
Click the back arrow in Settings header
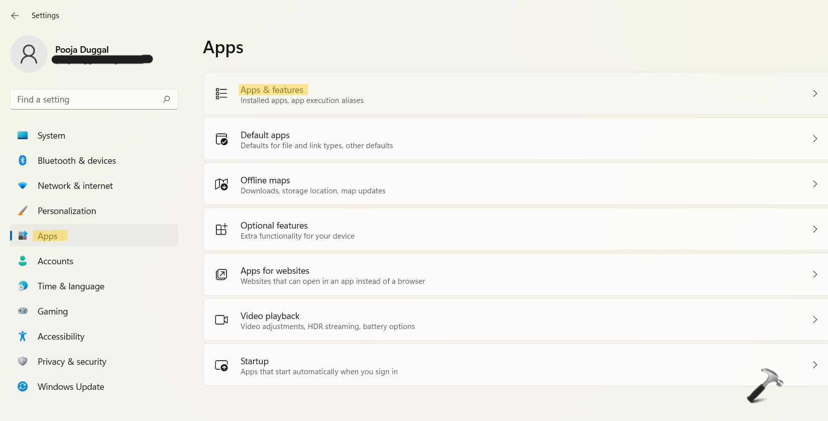point(15,16)
